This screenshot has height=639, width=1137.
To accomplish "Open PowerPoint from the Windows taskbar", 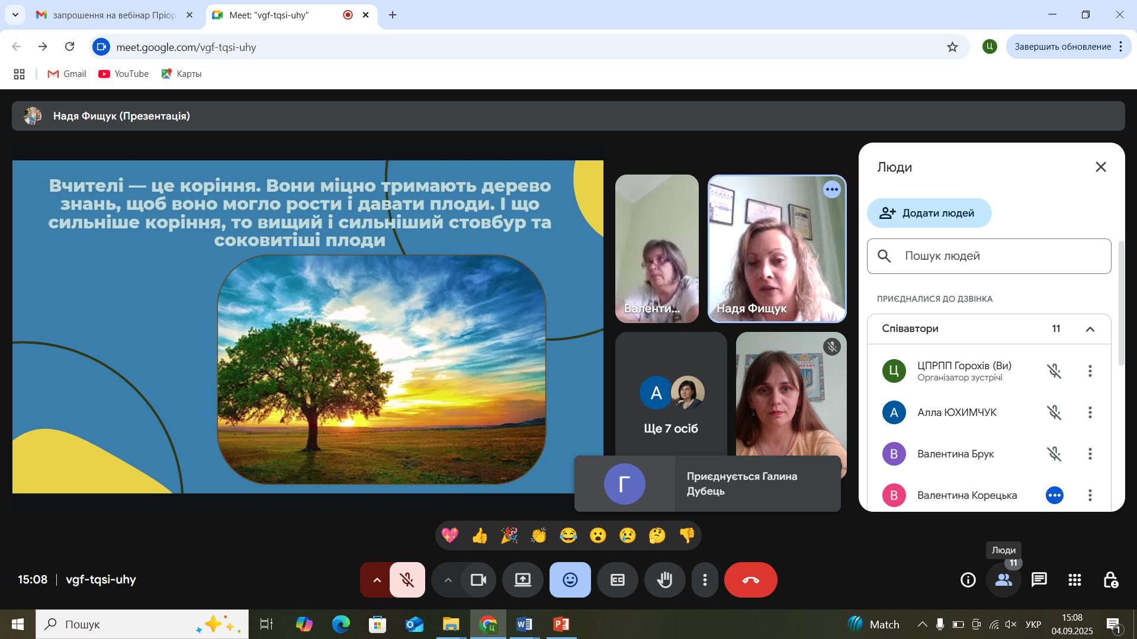I will coord(561,624).
